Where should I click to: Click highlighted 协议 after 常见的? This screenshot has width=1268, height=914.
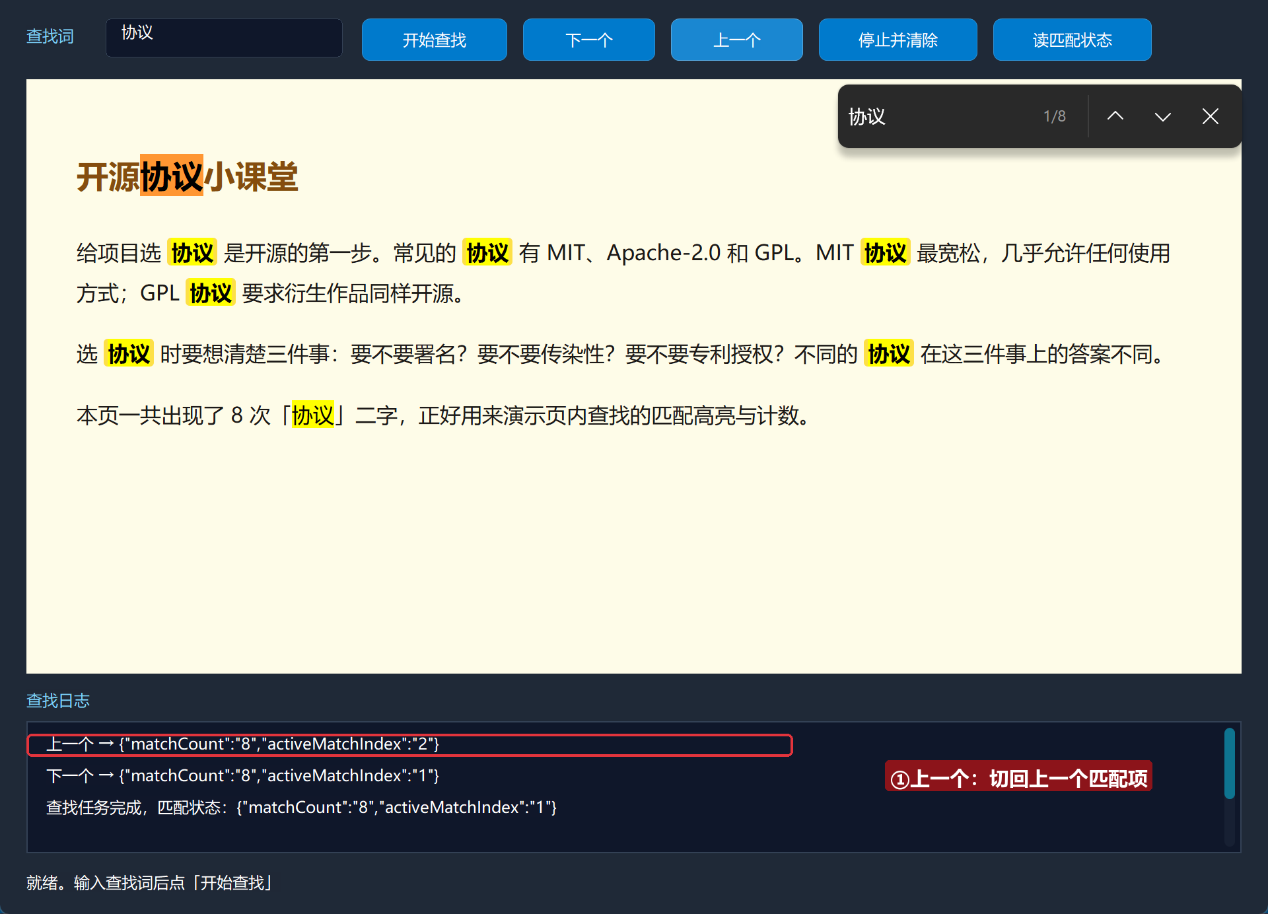(487, 252)
